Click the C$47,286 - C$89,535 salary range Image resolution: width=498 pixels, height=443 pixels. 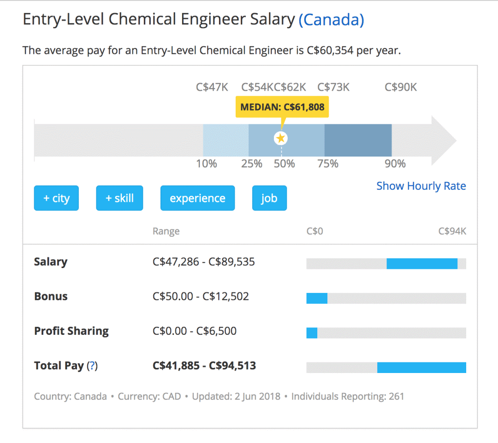pos(204,262)
